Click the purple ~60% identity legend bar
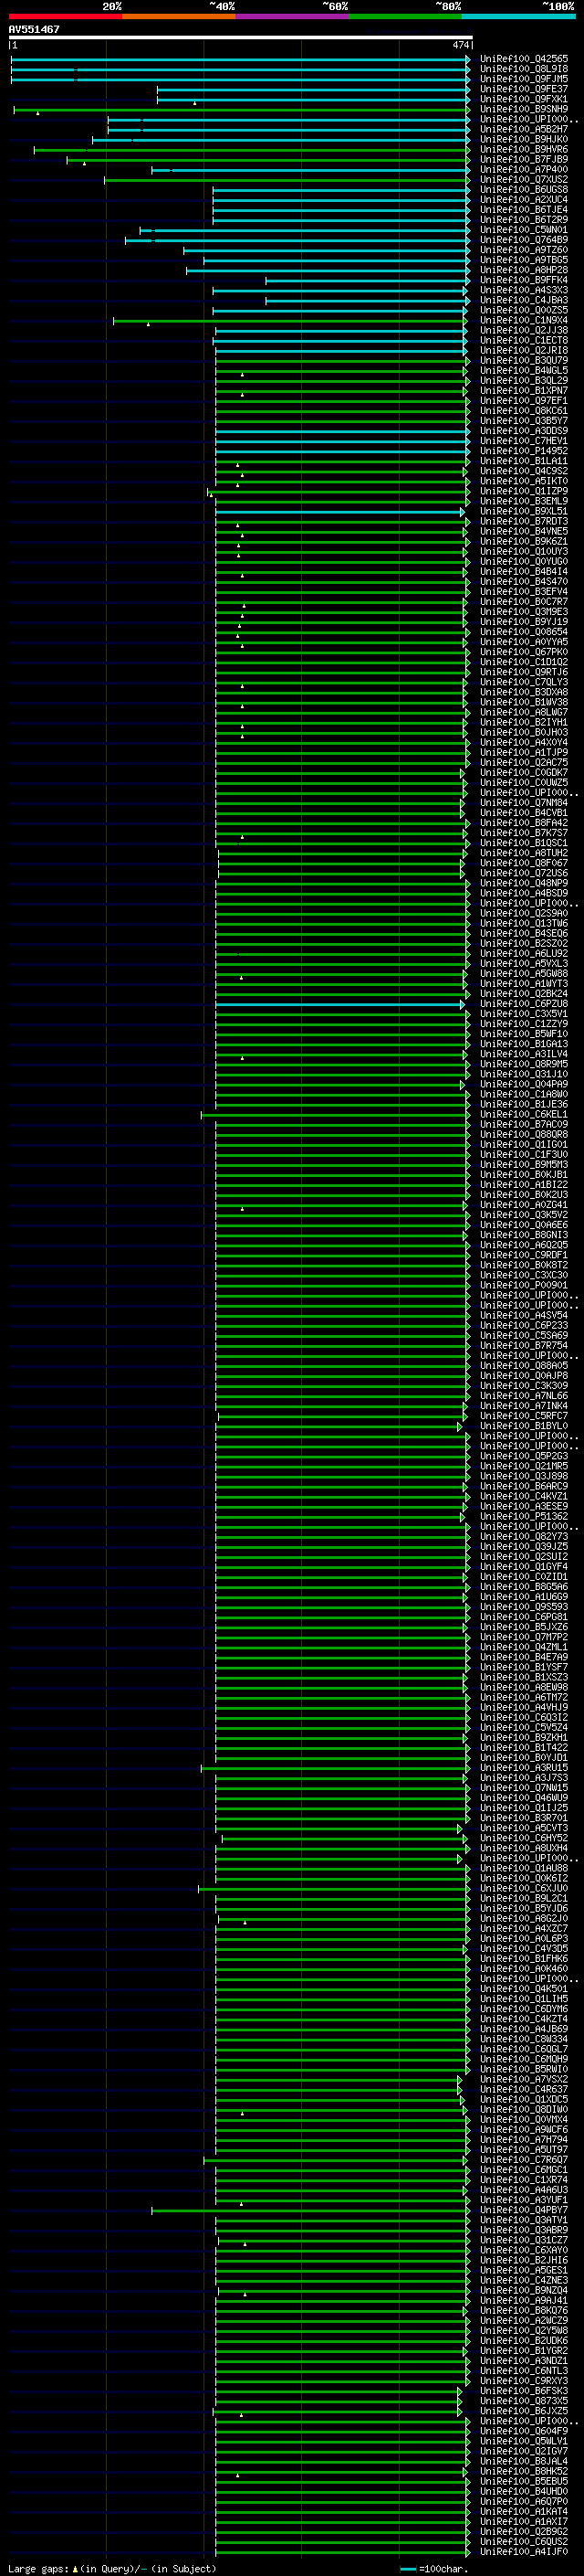The image size is (584, 2576). pyautogui.click(x=293, y=16)
